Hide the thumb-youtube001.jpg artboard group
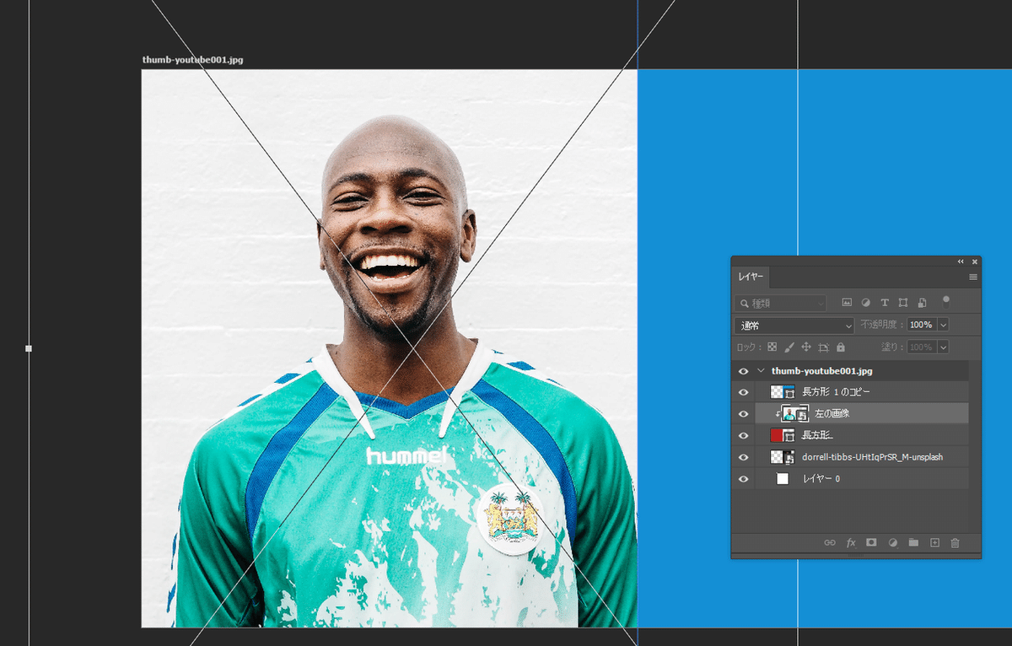This screenshot has height=646, width=1012. coord(743,371)
